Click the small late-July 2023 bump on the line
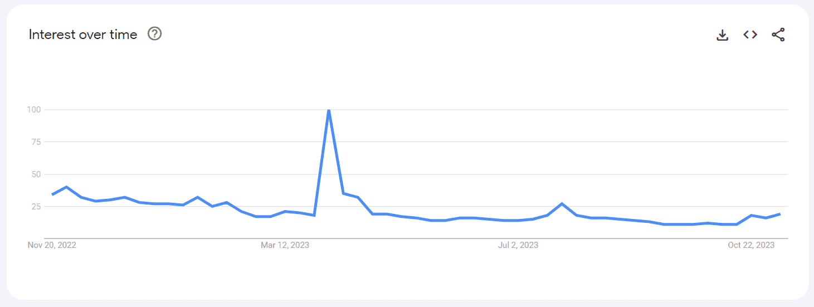814x307 pixels. click(x=562, y=203)
